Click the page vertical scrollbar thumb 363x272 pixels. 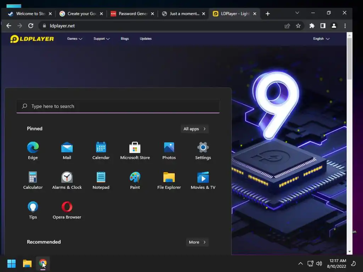[x=349, y=59]
